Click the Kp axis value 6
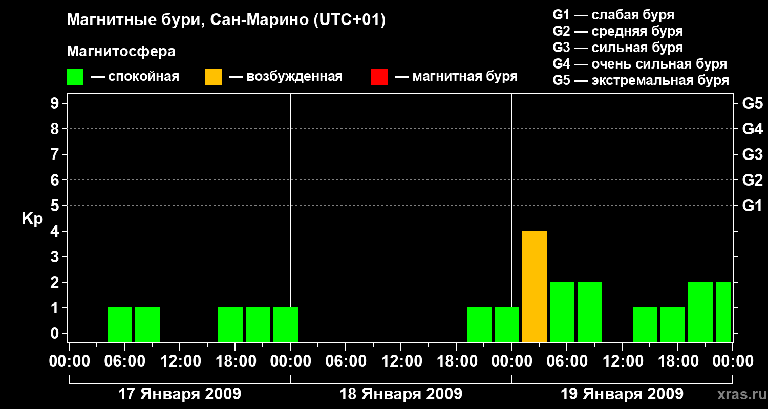 (x=56, y=180)
